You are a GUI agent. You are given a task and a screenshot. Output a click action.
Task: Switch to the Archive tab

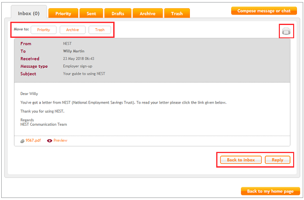pyautogui.click(x=147, y=13)
